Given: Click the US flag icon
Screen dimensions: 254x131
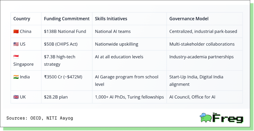Looking at the screenshot, I should click(x=16, y=44).
